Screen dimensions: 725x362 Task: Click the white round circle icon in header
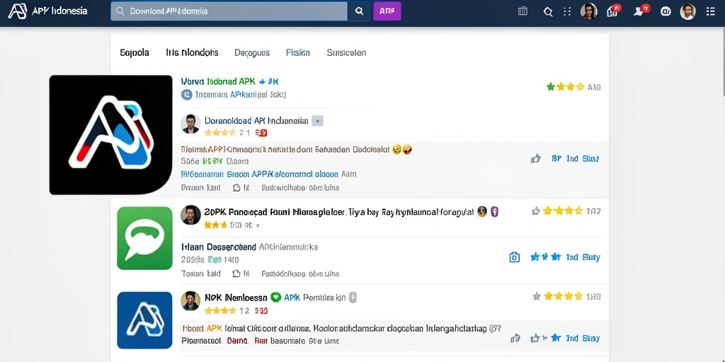coord(666,12)
